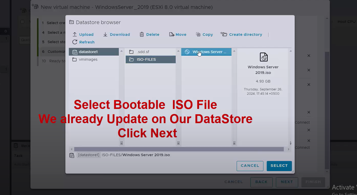
Task: Select the vmimages entry
Action: click(94, 59)
